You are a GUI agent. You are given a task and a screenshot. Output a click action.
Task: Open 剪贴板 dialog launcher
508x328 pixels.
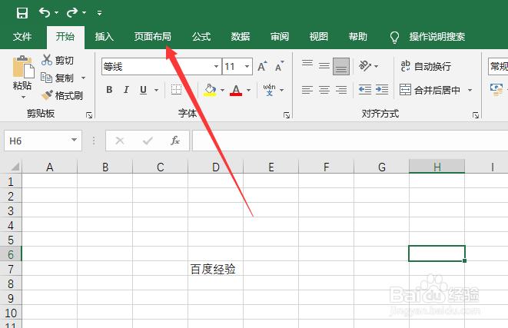pos(89,115)
